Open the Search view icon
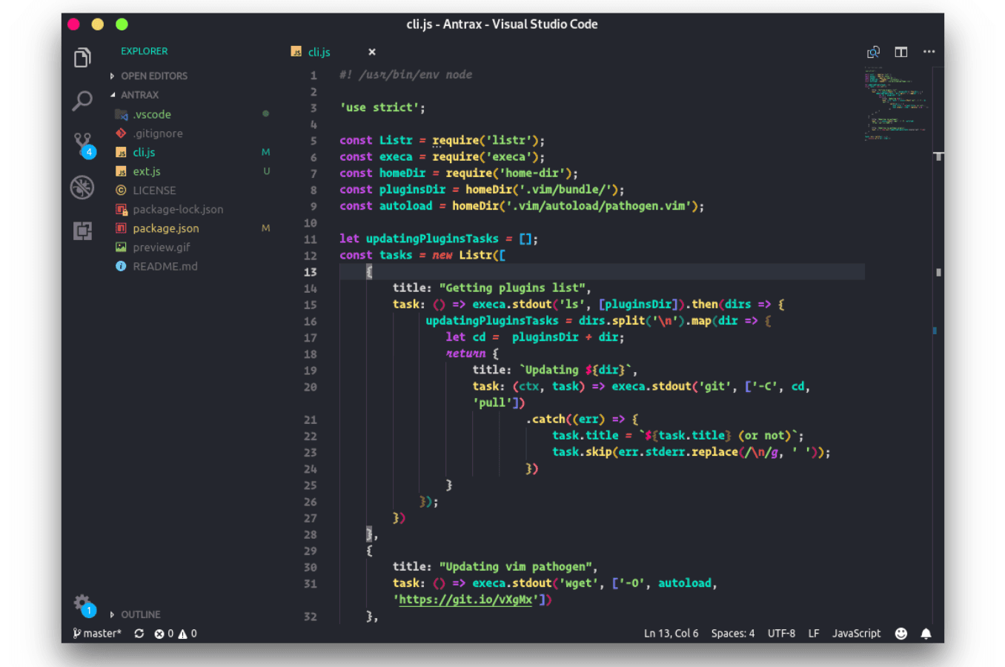This screenshot has width=1005, height=667. [82, 100]
